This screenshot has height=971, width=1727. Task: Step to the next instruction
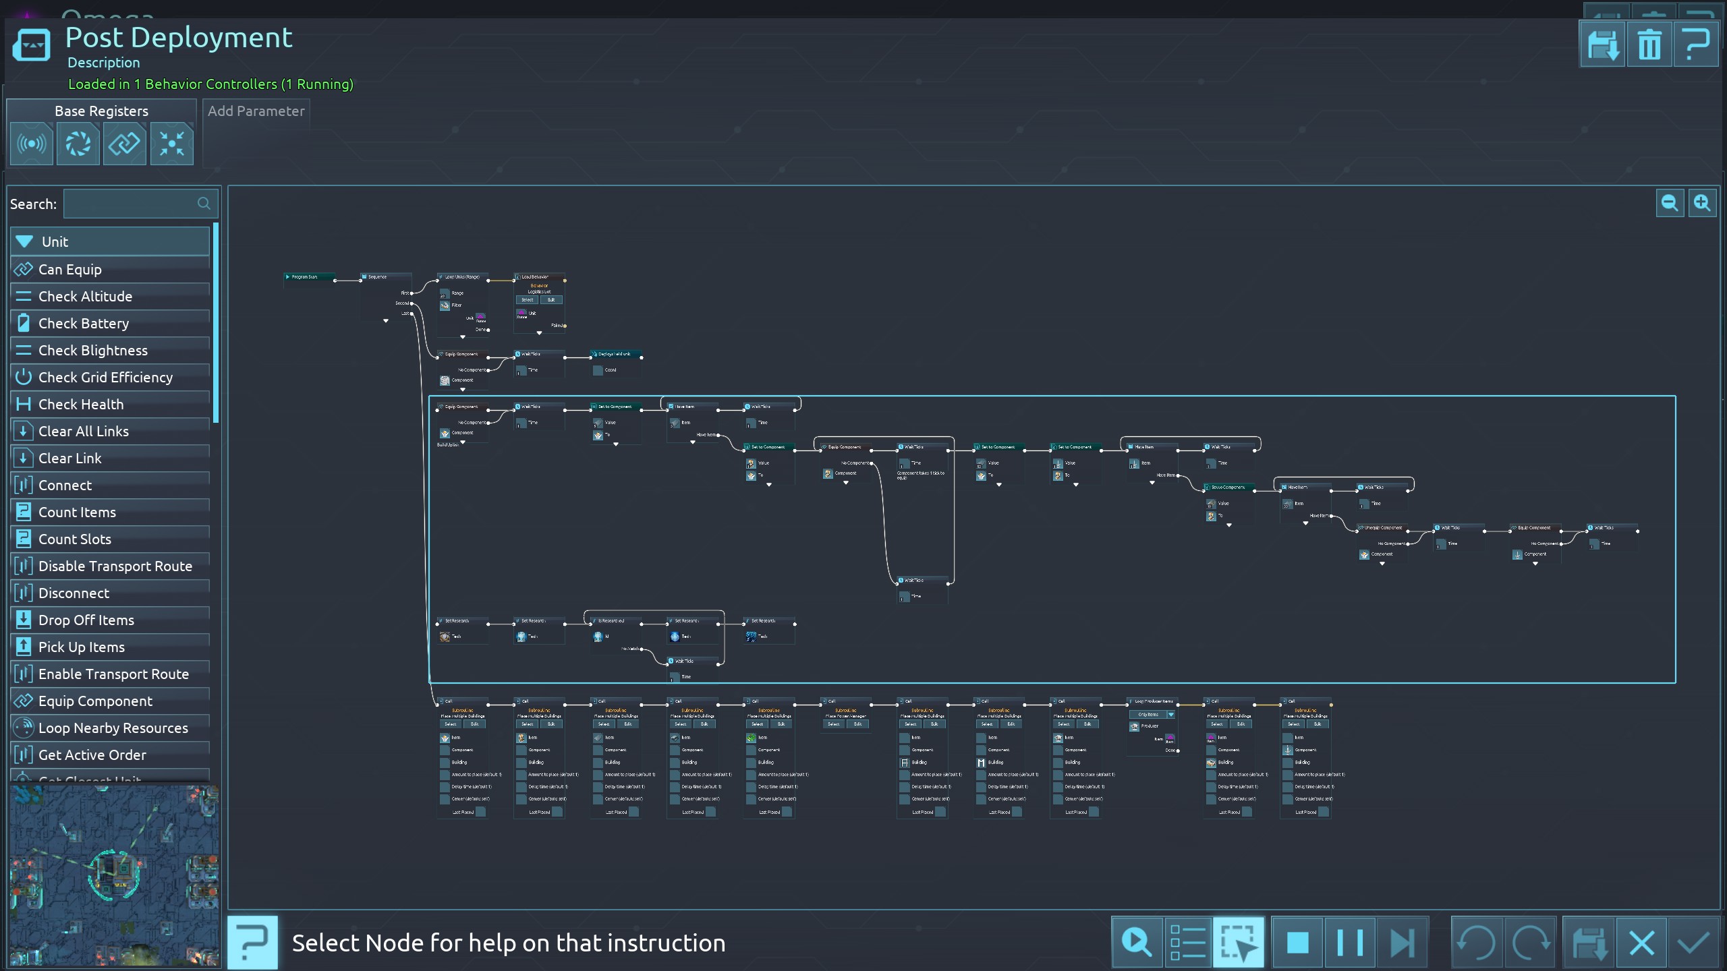click(1402, 942)
